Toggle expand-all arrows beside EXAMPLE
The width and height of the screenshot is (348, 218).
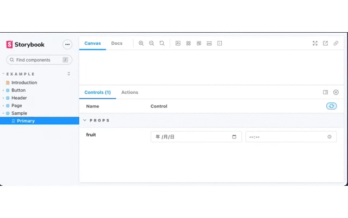coord(69,74)
